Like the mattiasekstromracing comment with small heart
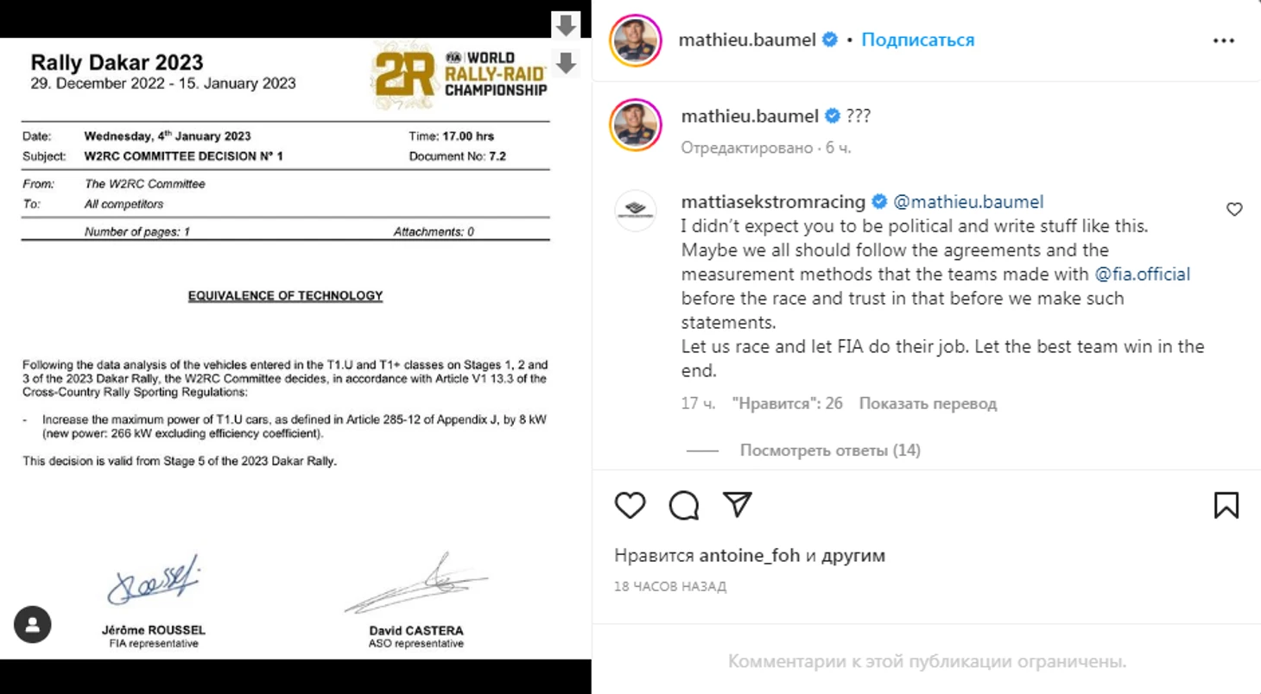 [1234, 209]
